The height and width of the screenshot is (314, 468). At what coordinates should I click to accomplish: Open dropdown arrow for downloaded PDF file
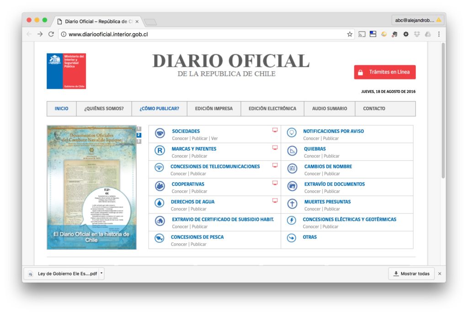[101, 273]
